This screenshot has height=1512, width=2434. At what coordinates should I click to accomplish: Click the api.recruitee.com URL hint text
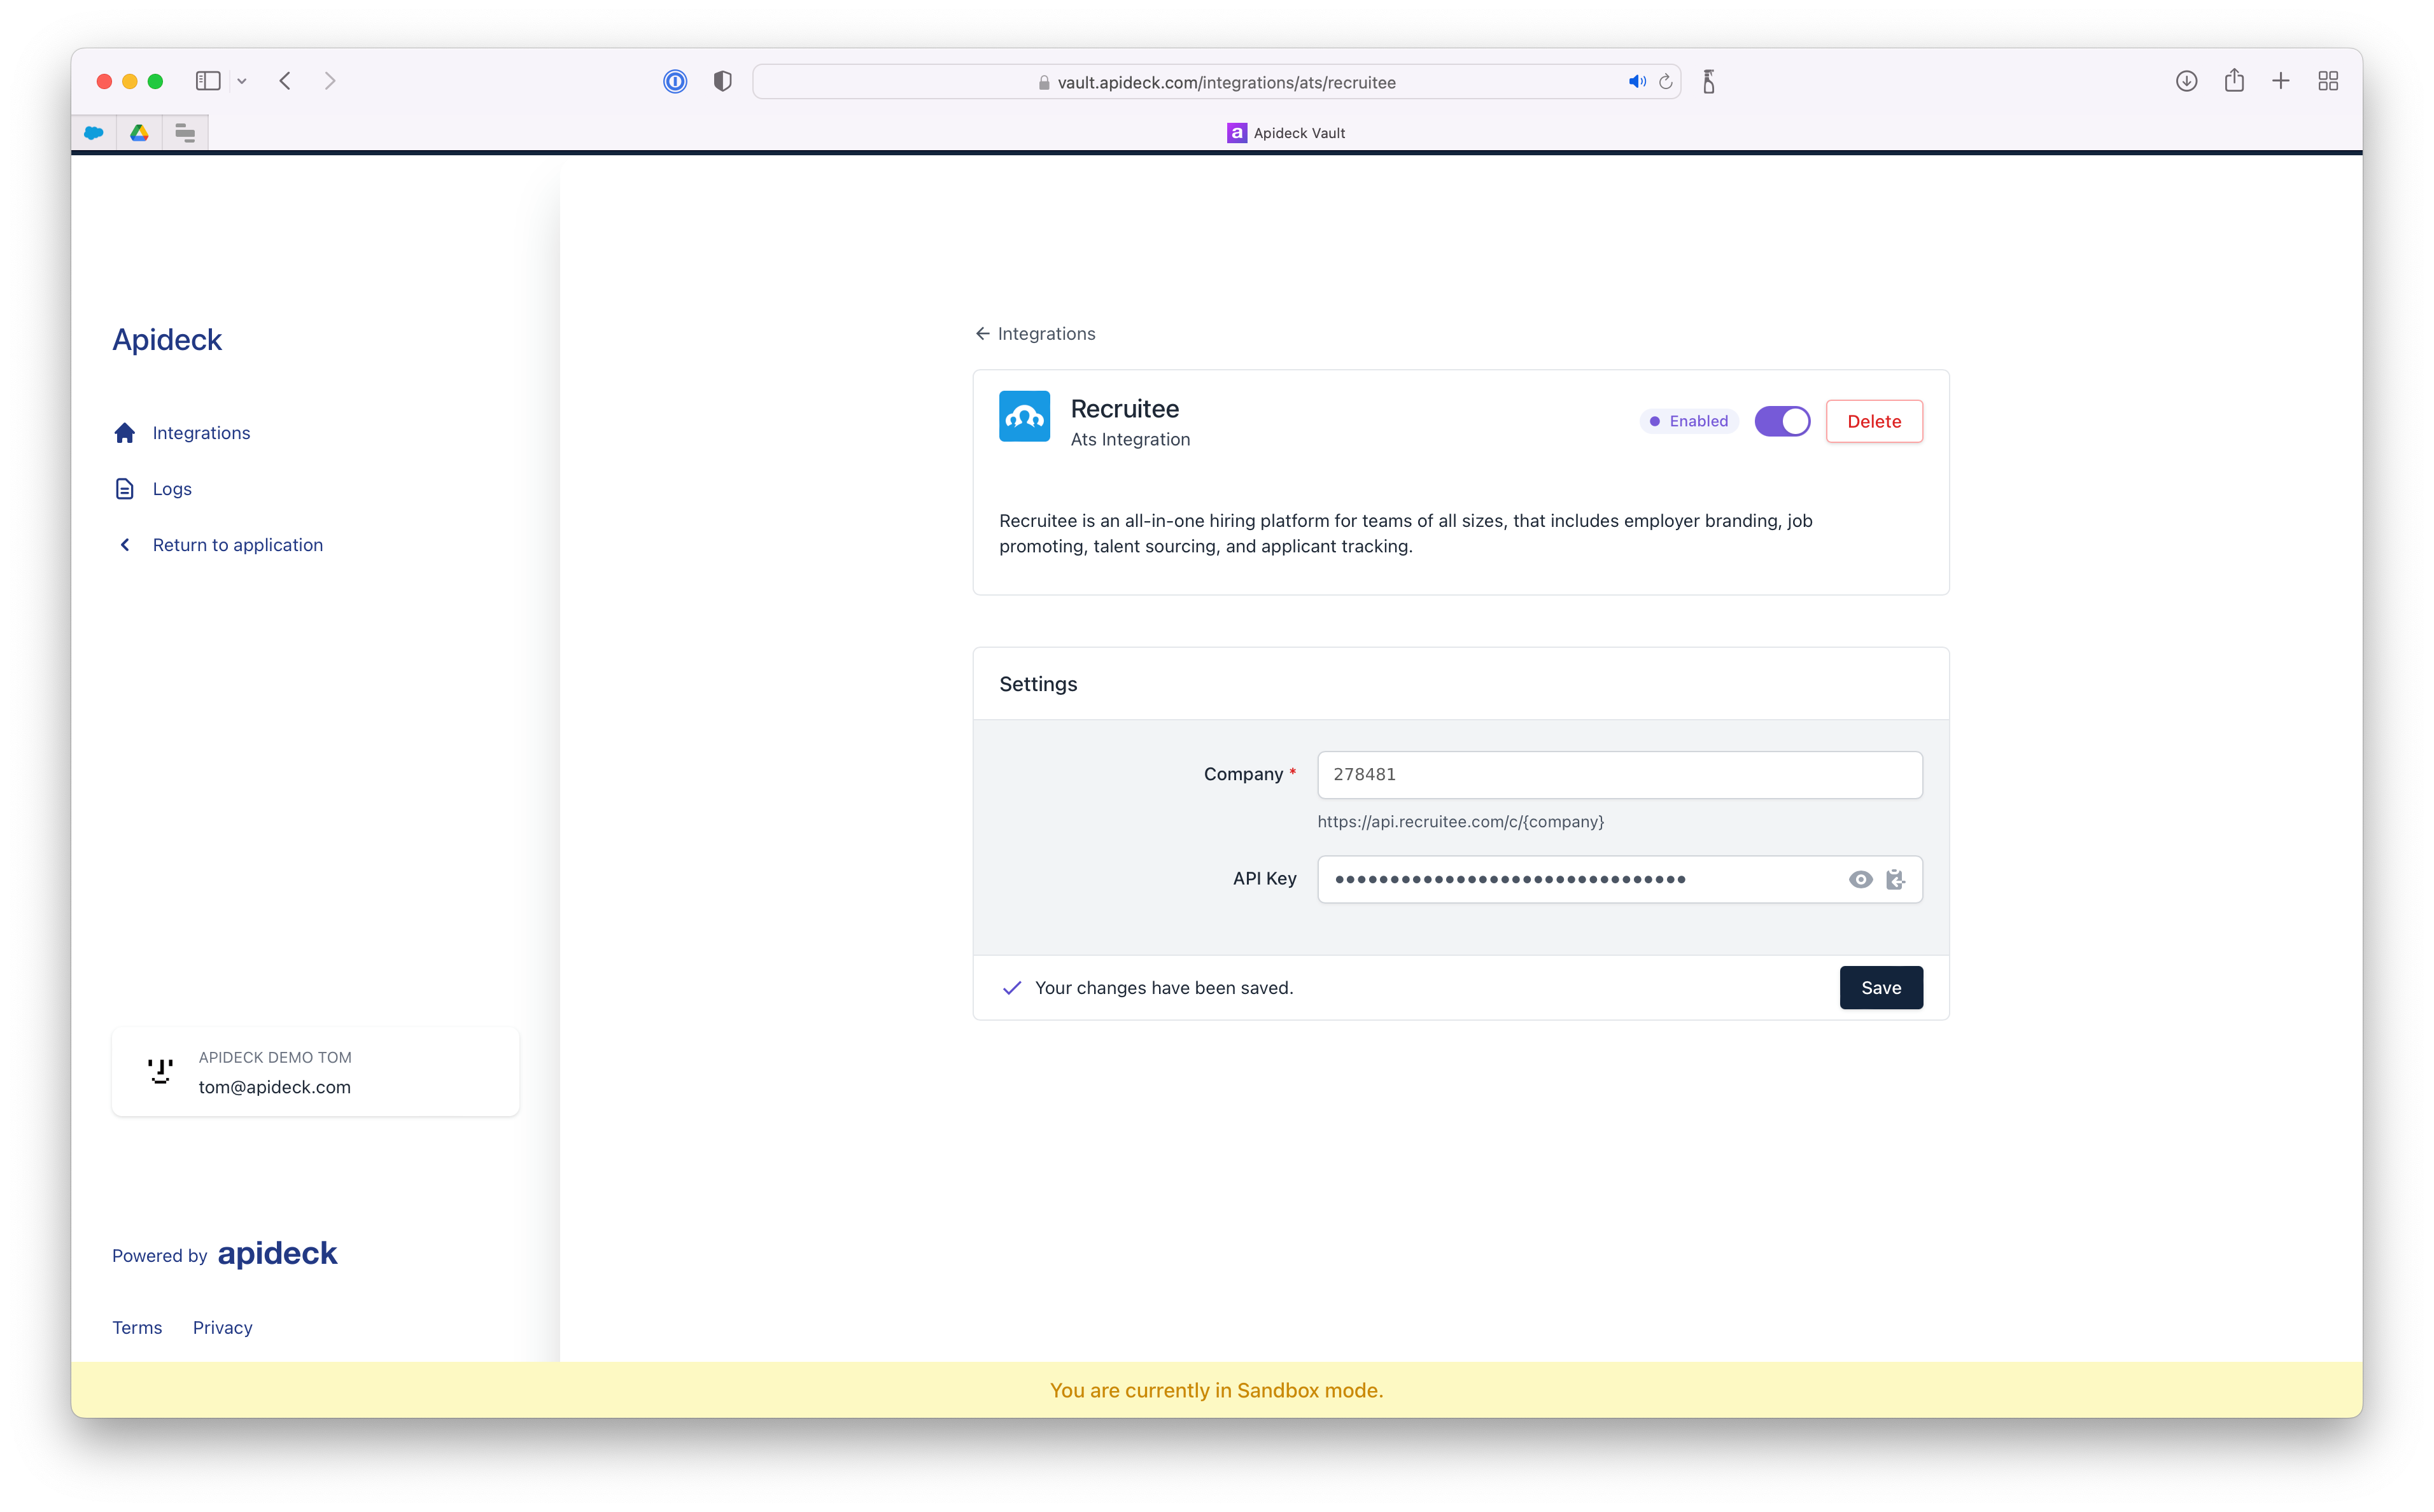pyautogui.click(x=1460, y=822)
